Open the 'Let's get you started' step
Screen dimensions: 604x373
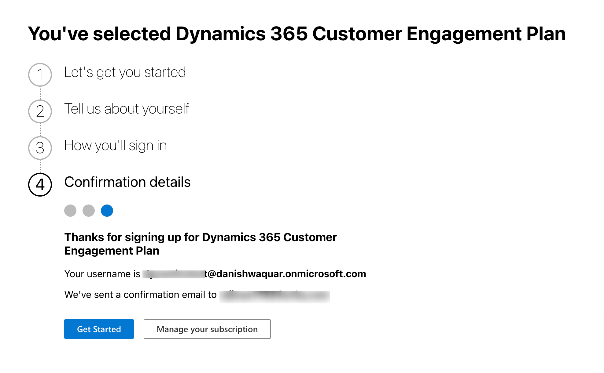click(x=125, y=72)
